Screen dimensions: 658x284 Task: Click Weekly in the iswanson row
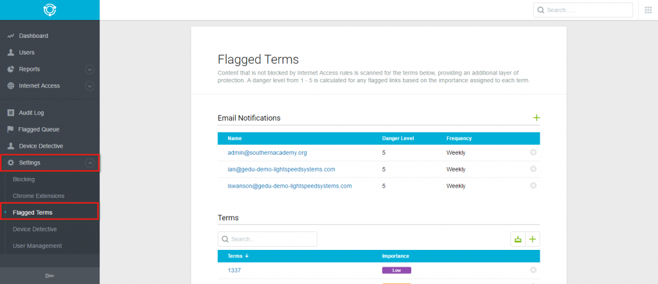456,186
